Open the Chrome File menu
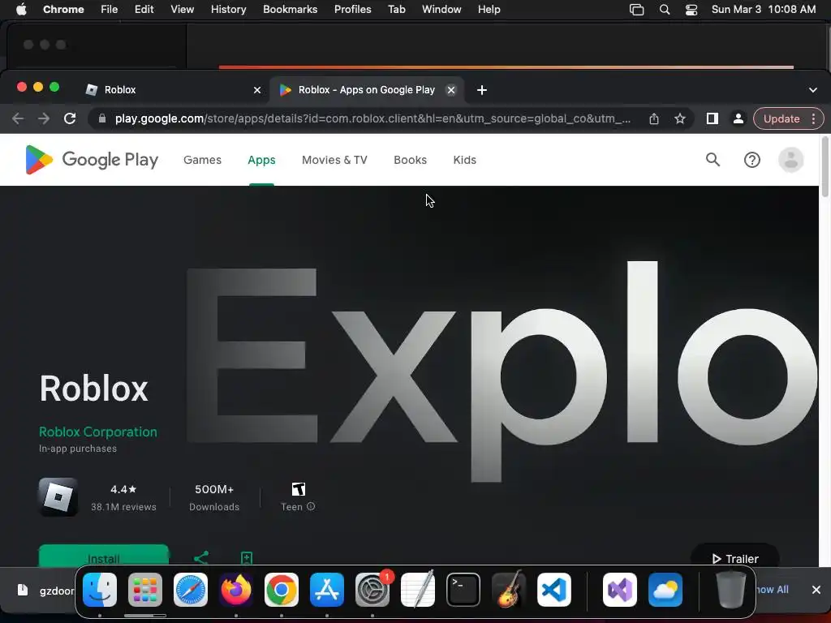The image size is (831, 623). tap(110, 10)
